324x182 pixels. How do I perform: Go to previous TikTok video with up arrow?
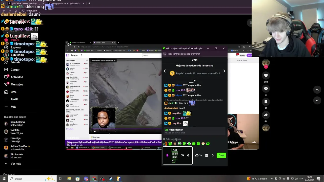pyautogui.click(x=317, y=89)
